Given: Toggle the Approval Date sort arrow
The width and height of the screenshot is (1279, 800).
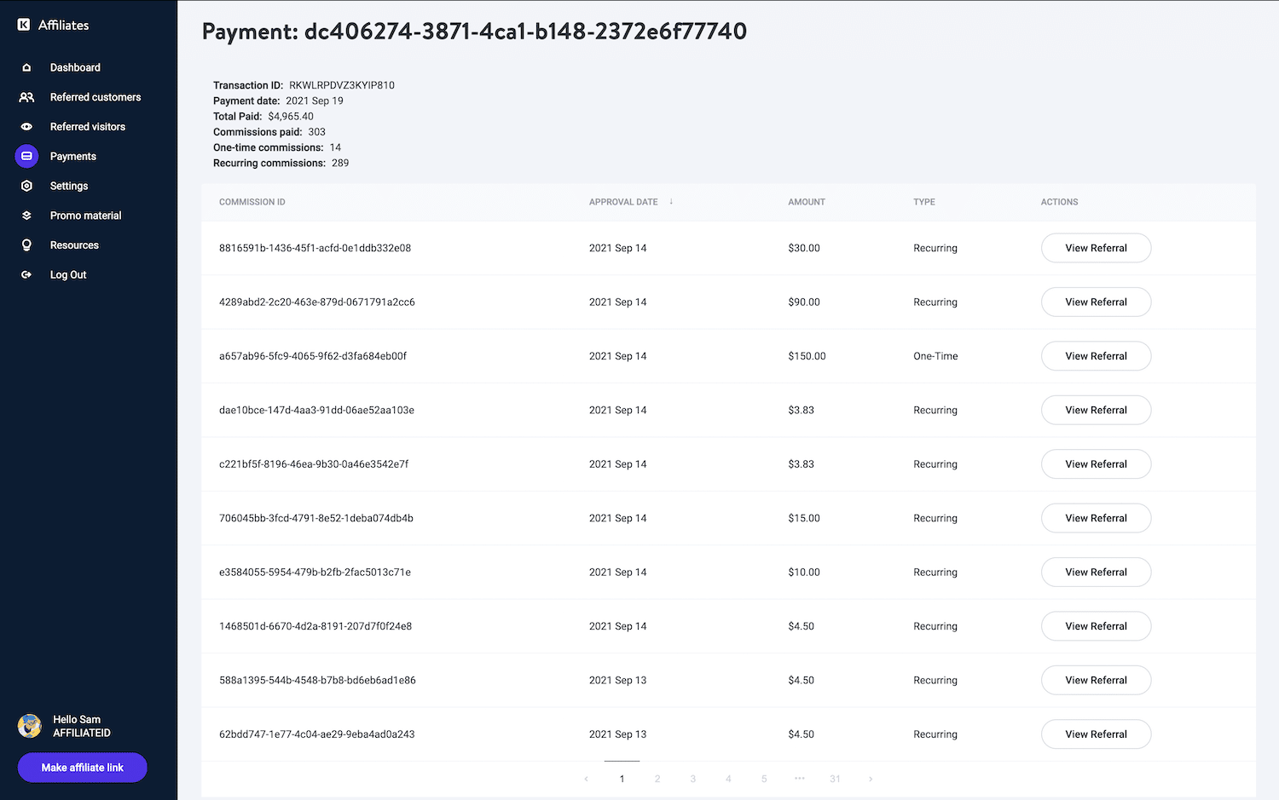Looking at the screenshot, I should 671,202.
